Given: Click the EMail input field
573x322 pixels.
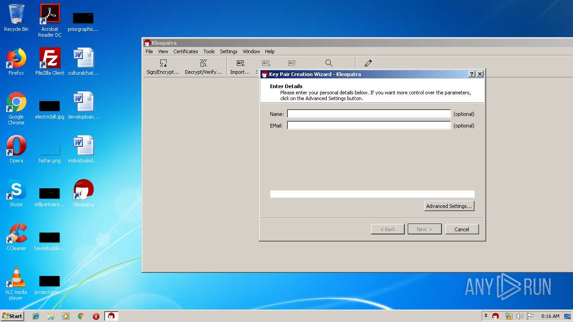Looking at the screenshot, I should pos(369,126).
